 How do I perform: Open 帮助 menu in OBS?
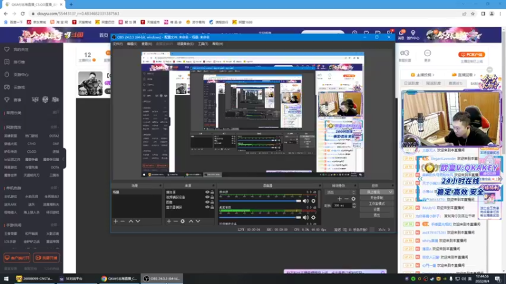point(218,44)
